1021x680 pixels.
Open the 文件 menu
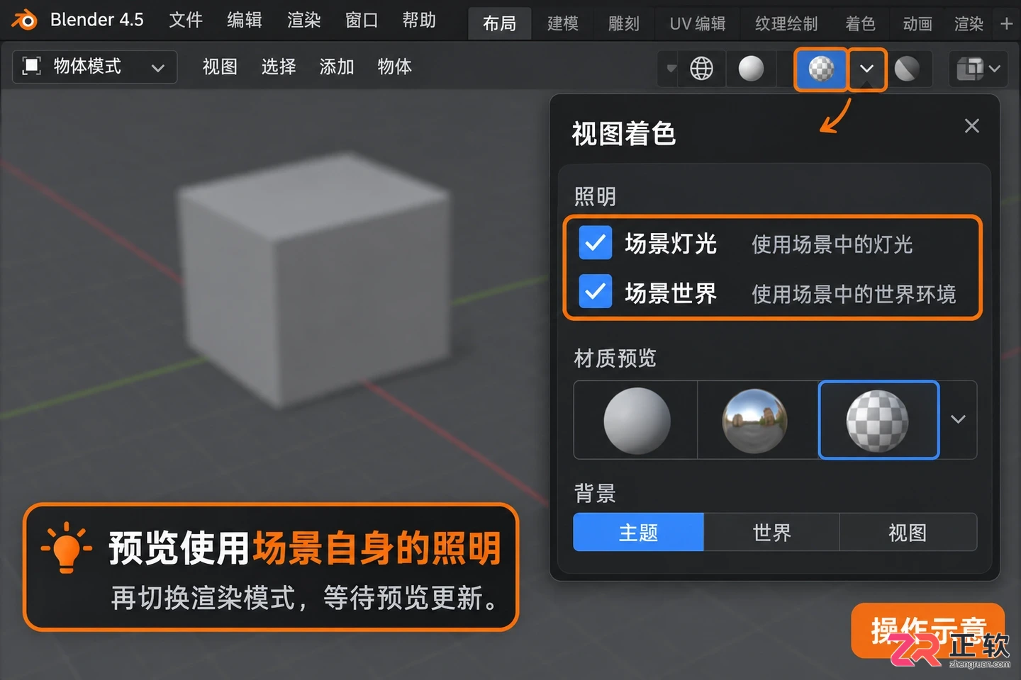186,20
